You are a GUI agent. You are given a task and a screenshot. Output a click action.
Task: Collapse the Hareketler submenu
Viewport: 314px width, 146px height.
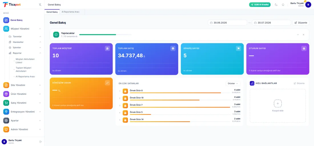(x=40, y=42)
